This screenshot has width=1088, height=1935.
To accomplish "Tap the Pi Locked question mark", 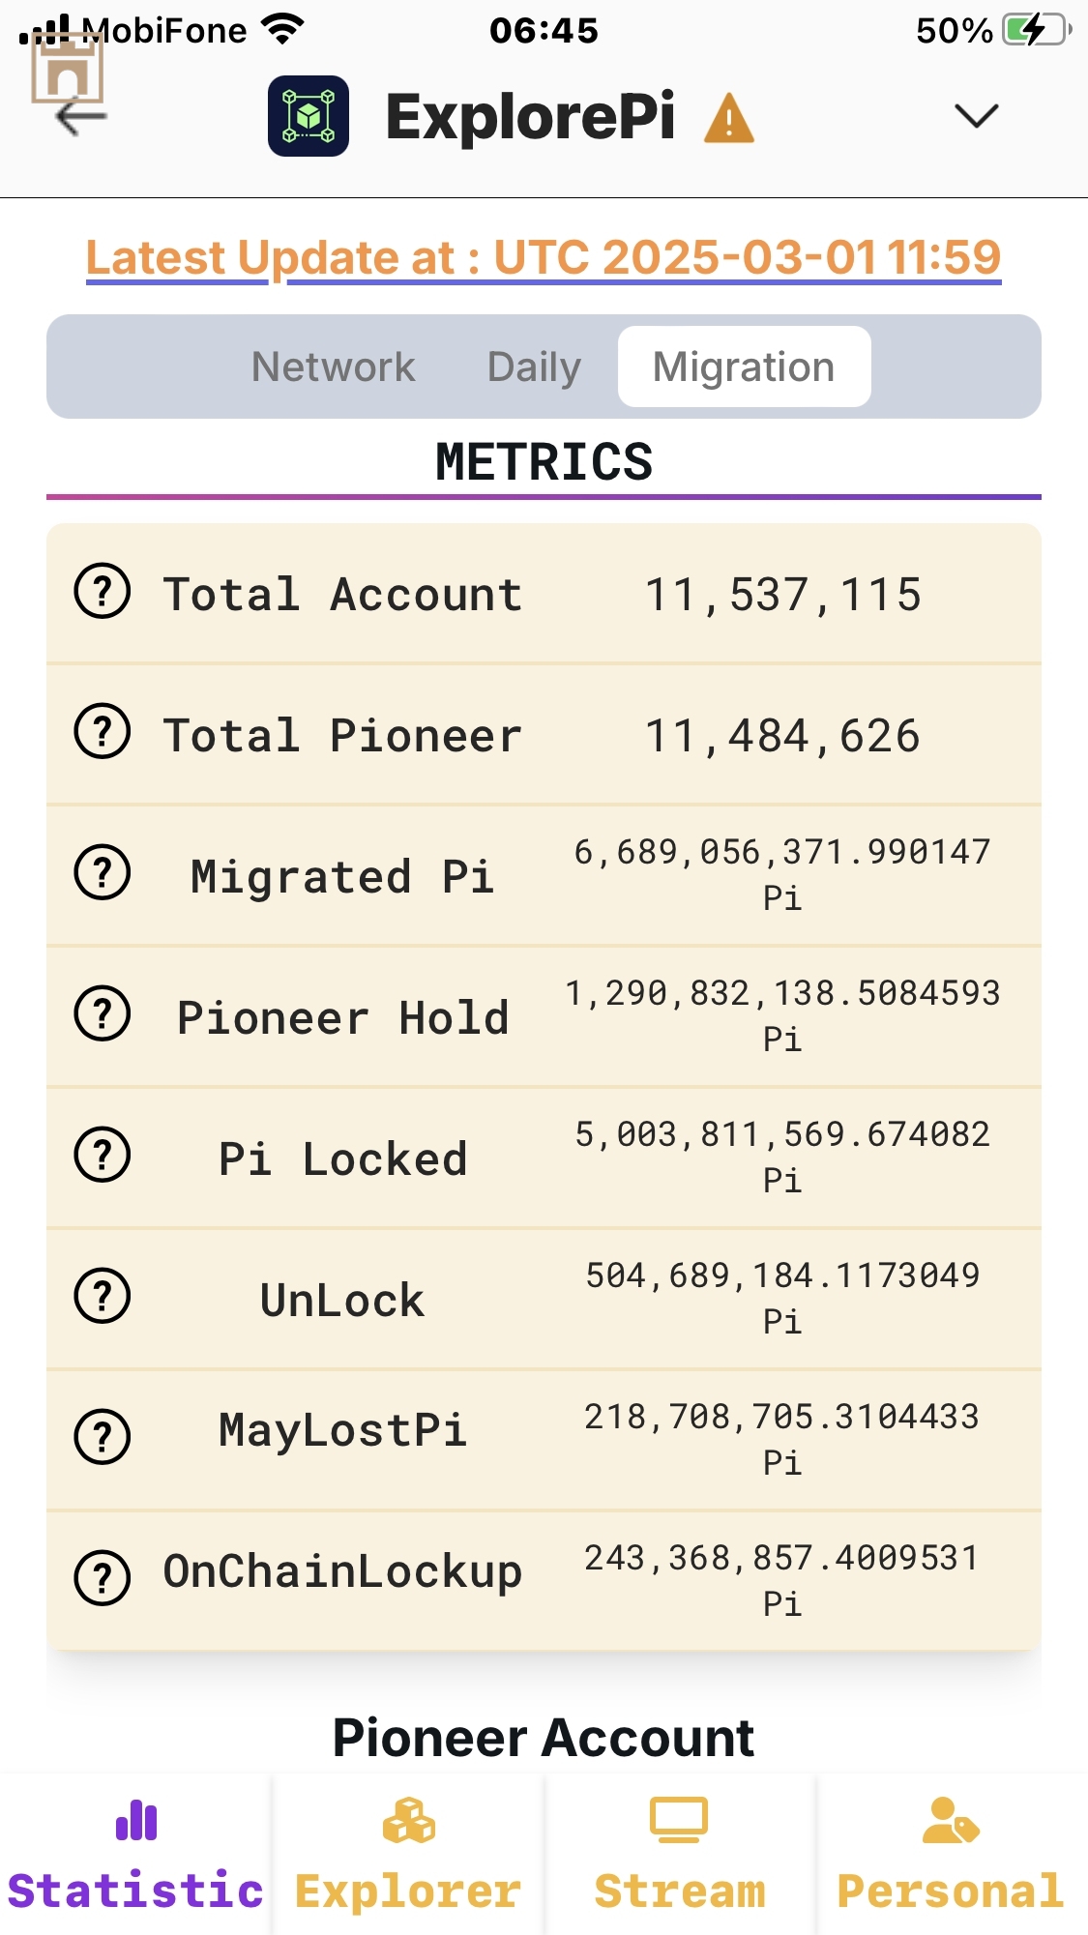I will point(103,1156).
